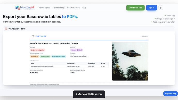Click the 18/10/1976 established date
This screenshot has width=178, height=100.
91,66
